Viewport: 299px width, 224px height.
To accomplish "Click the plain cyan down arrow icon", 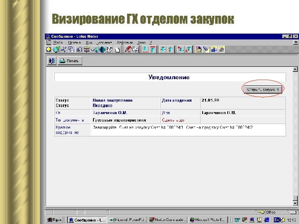I will (163, 49).
